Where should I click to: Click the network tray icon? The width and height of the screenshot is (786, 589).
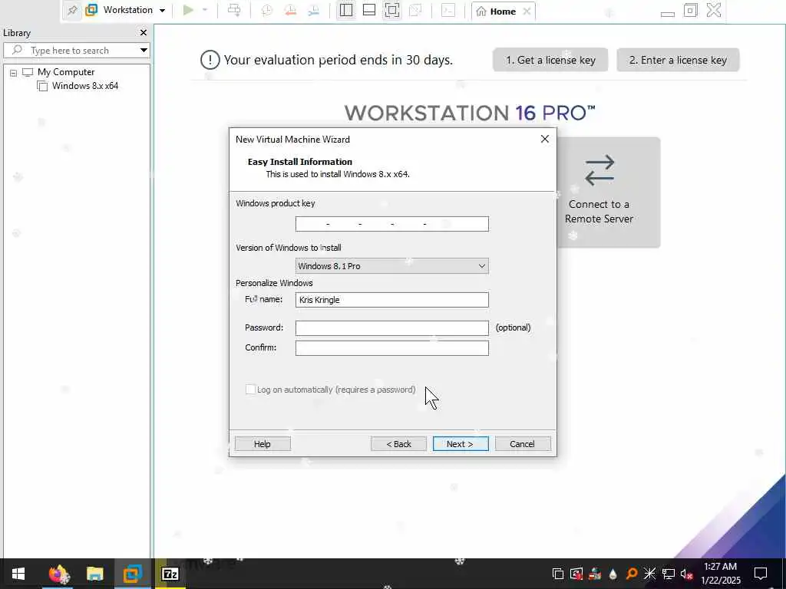(x=668, y=574)
